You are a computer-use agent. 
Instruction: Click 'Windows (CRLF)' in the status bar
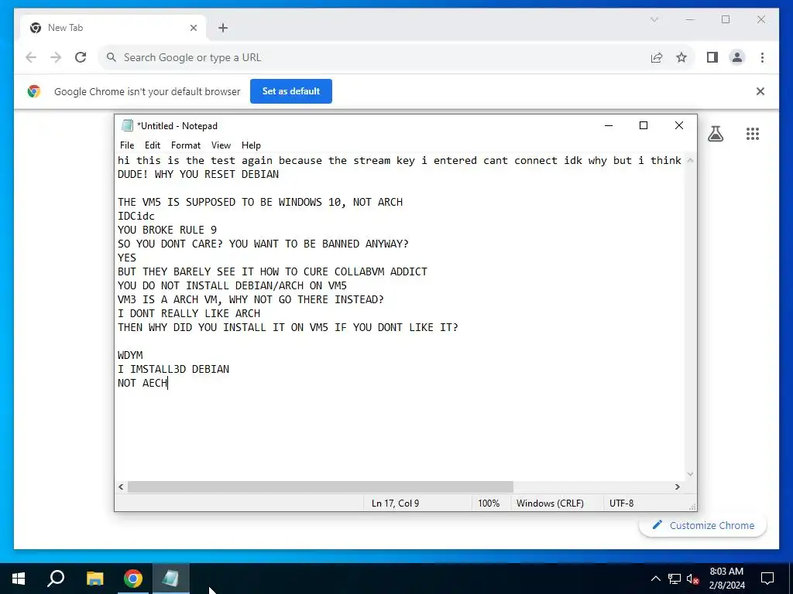tap(550, 503)
